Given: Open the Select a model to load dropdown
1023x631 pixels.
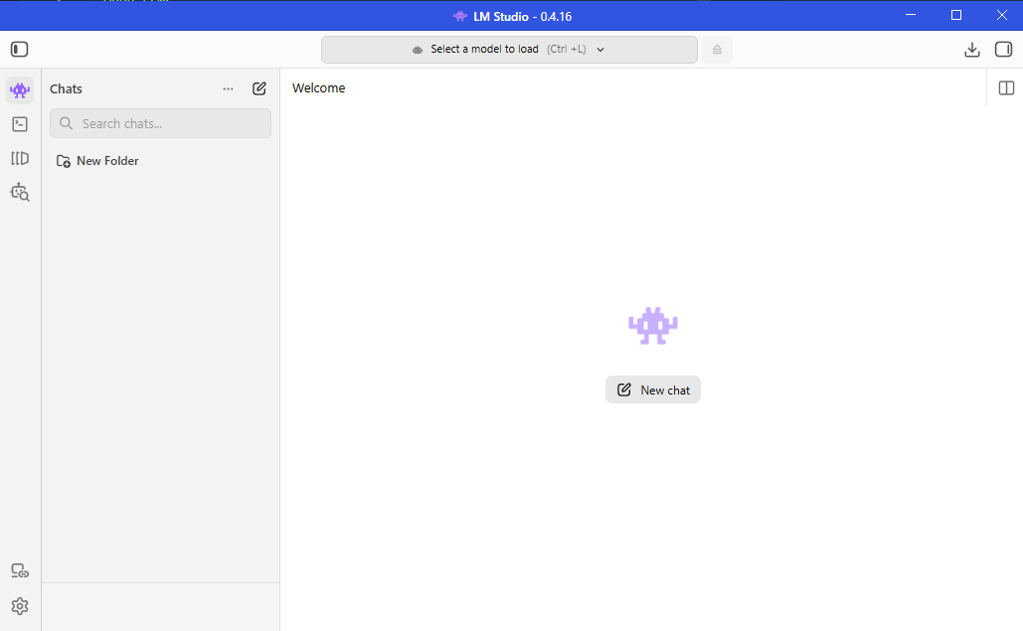Looking at the screenshot, I should [509, 50].
